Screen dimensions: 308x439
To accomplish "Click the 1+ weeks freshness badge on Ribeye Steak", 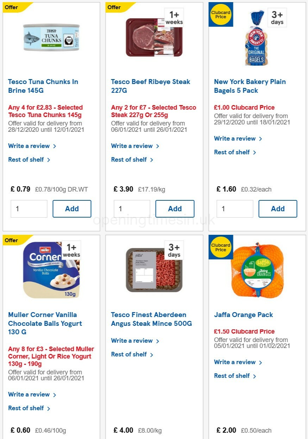I will (x=174, y=17).
